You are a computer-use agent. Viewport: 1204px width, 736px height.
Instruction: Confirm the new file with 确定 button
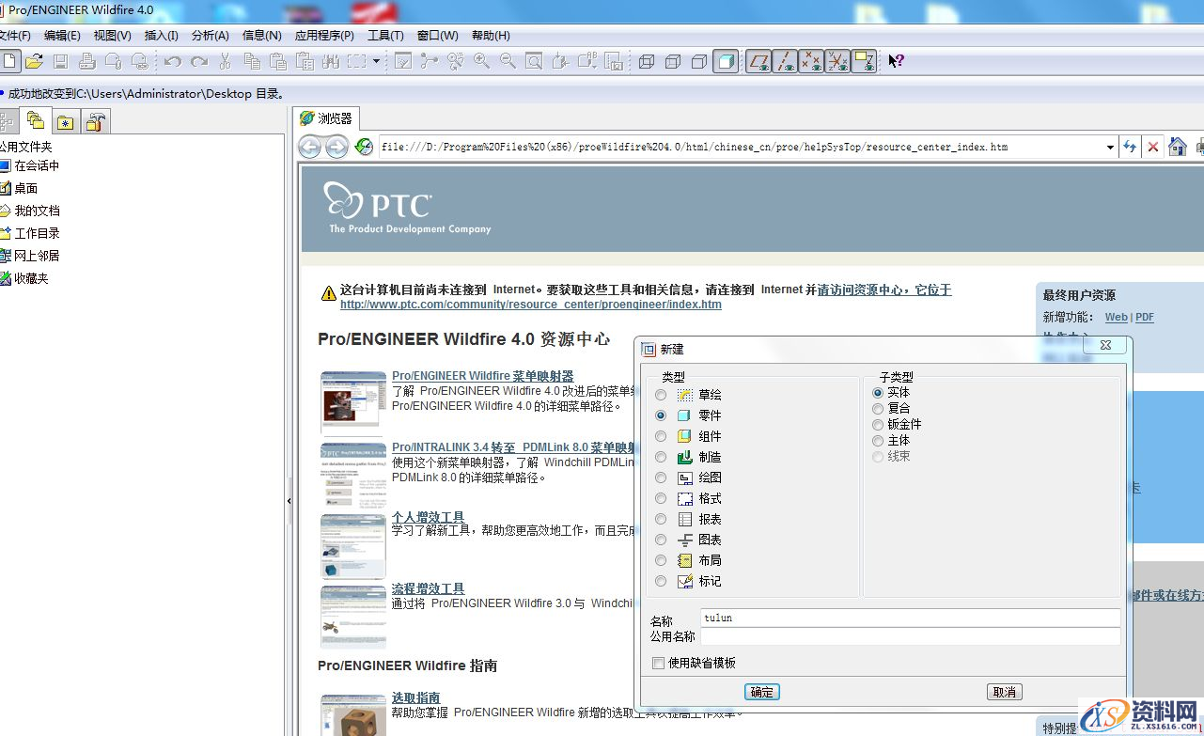(762, 692)
